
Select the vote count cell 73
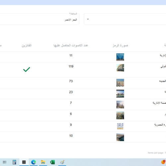pyautogui.click(x=71, y=81)
